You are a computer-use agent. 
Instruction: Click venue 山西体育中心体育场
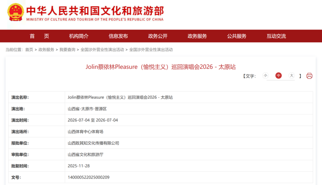pos(86,132)
